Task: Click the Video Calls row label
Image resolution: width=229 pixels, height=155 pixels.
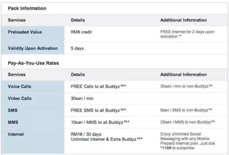Action: coord(20,98)
